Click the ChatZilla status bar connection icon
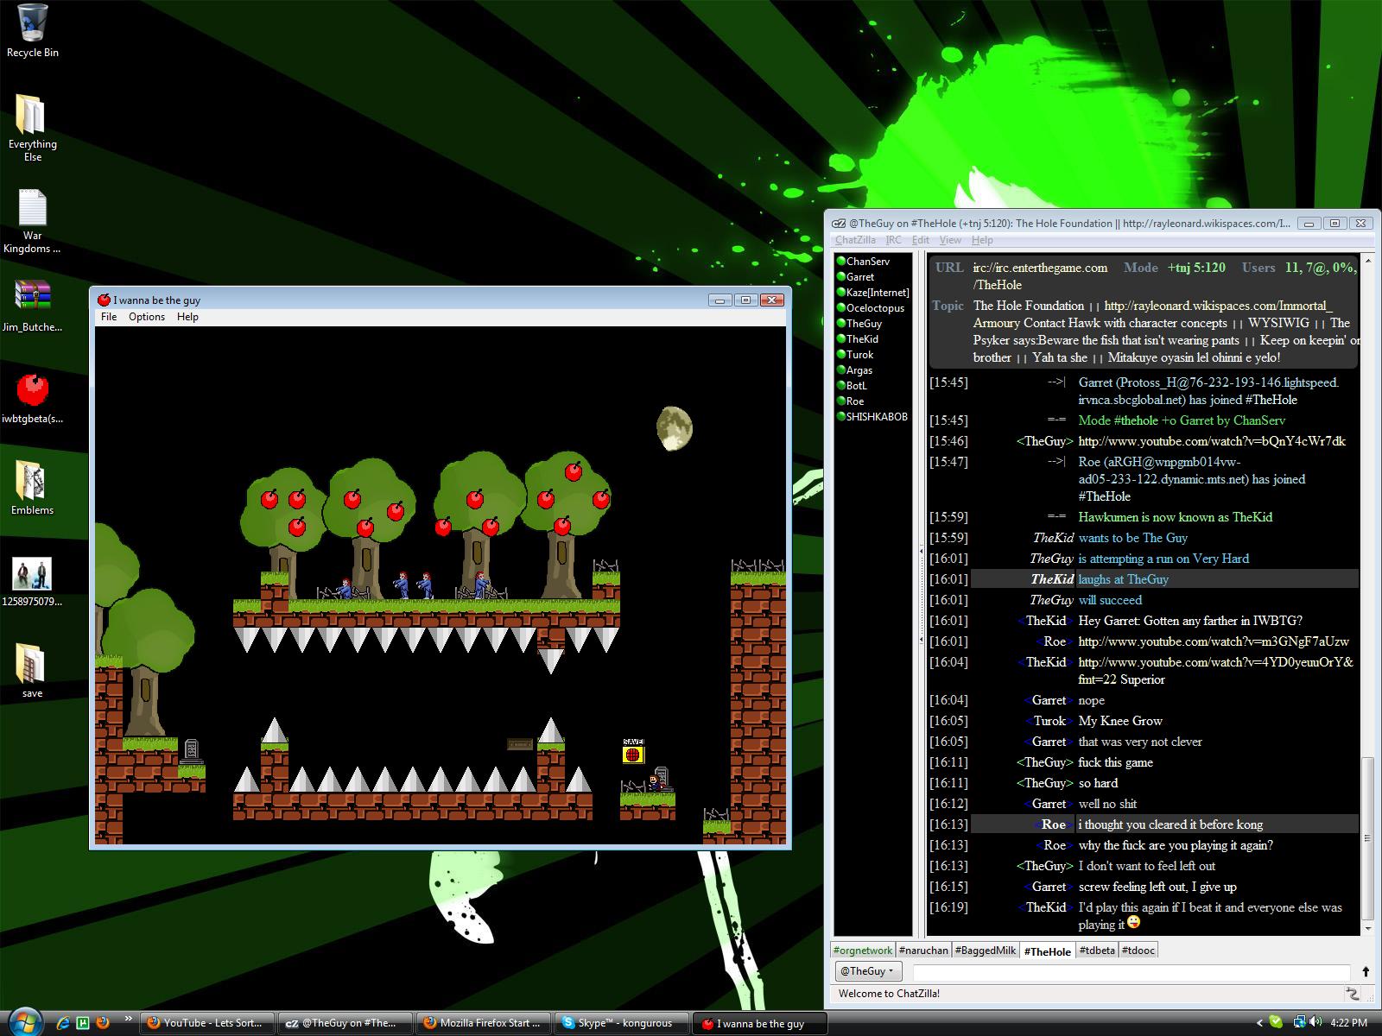 coord(1352,994)
